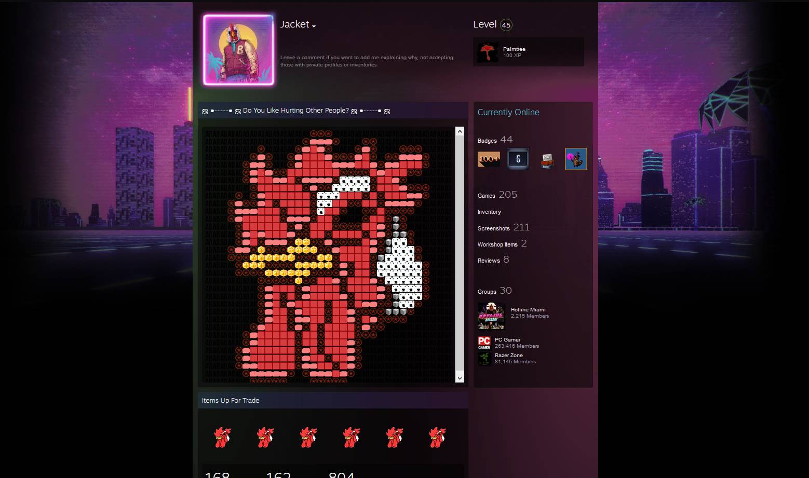This screenshot has width=809, height=478.
Task: Click the orange 100% games badge
Action: 489,159
